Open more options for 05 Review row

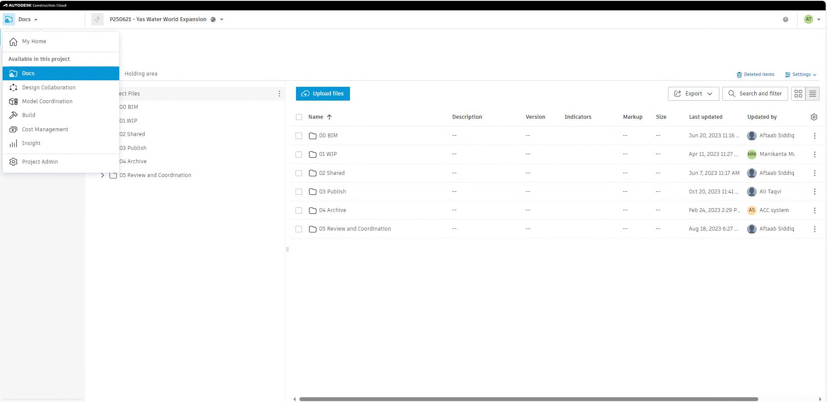pyautogui.click(x=814, y=229)
